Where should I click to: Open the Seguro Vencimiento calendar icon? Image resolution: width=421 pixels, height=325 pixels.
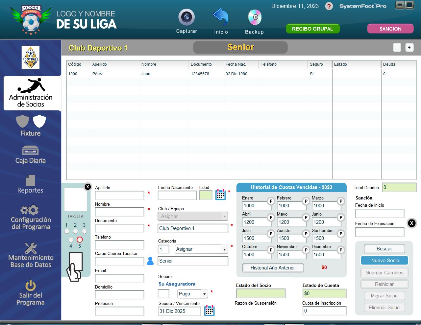pyautogui.click(x=210, y=311)
